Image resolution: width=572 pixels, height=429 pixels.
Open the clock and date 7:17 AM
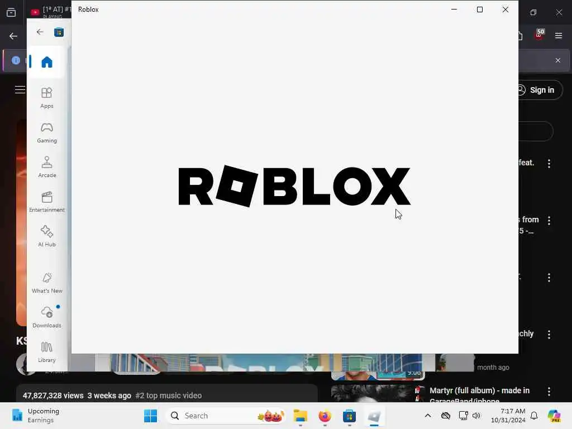pos(508,416)
